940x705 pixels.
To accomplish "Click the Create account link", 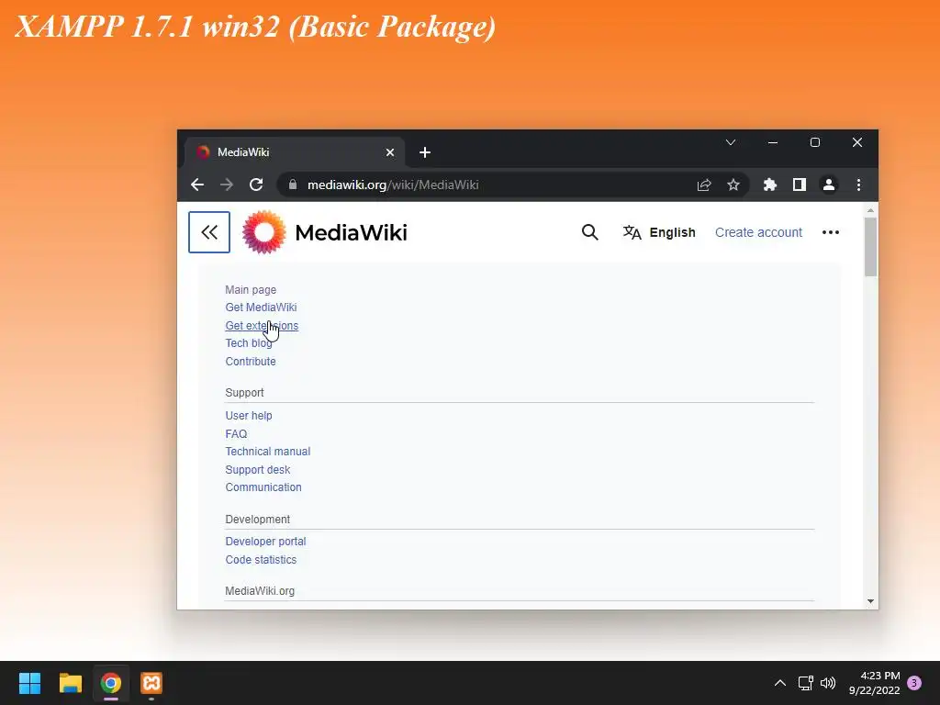I will click(x=758, y=232).
